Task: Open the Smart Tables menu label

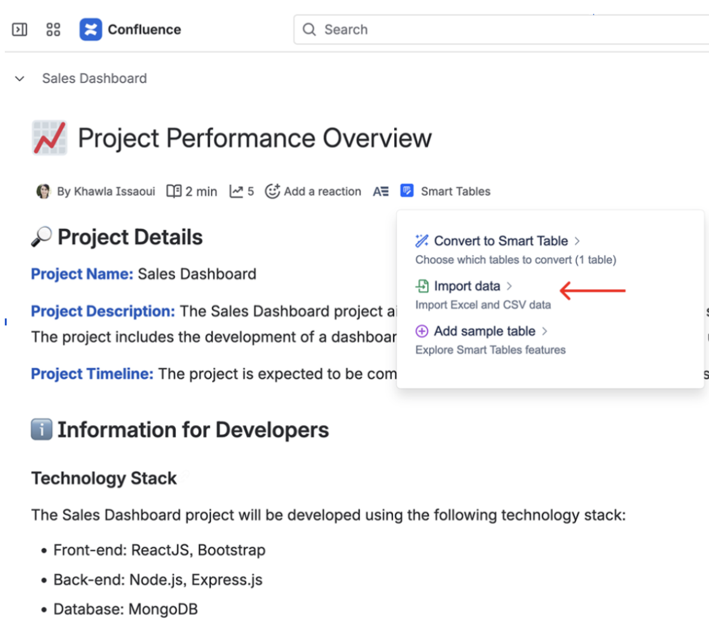Action: click(x=456, y=191)
